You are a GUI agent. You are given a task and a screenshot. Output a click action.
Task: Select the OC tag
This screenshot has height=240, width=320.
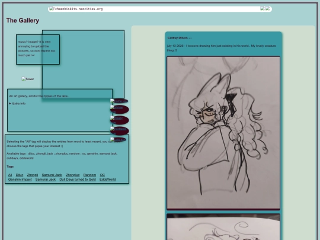pyautogui.click(x=103, y=175)
